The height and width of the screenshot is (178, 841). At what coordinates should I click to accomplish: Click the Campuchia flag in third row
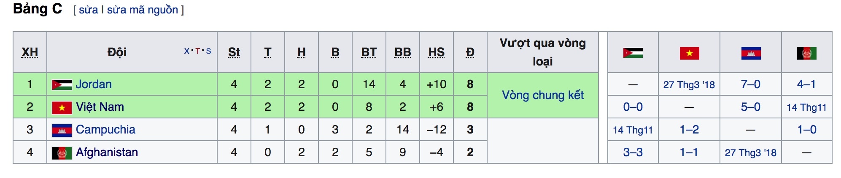62,130
